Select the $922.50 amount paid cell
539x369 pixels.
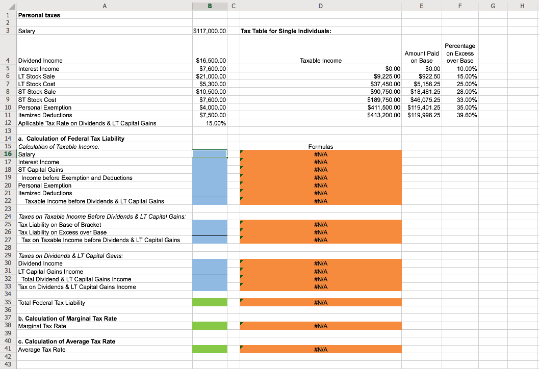[x=421, y=76]
